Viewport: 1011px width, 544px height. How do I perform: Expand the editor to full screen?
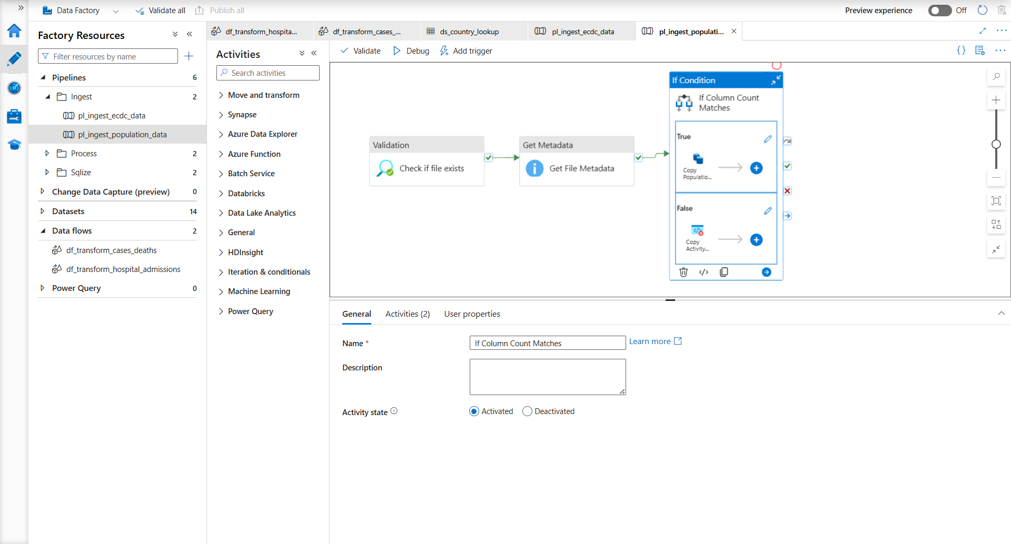[983, 31]
